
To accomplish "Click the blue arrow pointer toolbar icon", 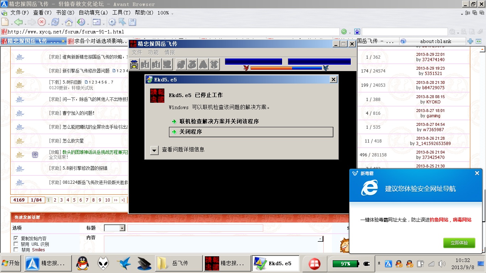I will click(x=122, y=22).
